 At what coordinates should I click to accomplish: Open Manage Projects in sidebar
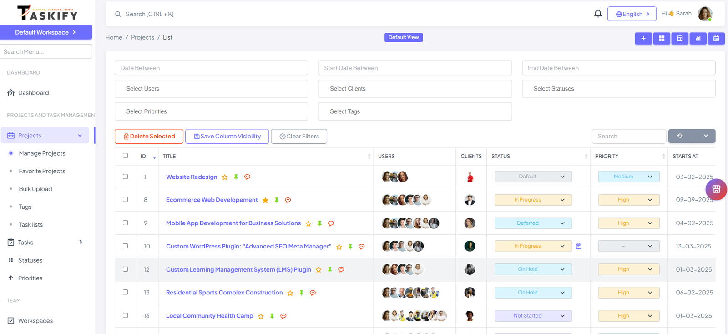coord(42,153)
